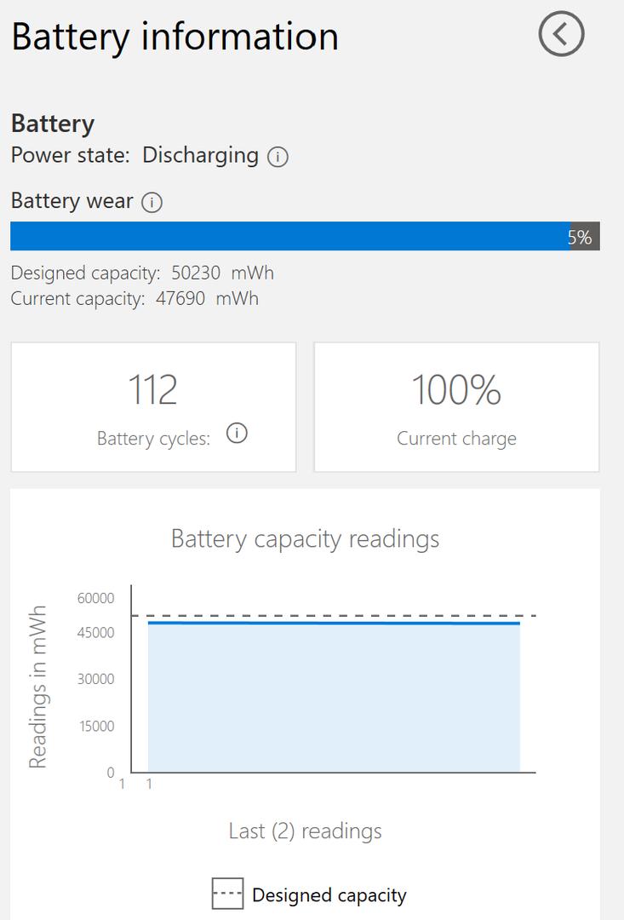Click the 60000 axis label
Viewport: 624px width, 920px height.
click(95, 598)
